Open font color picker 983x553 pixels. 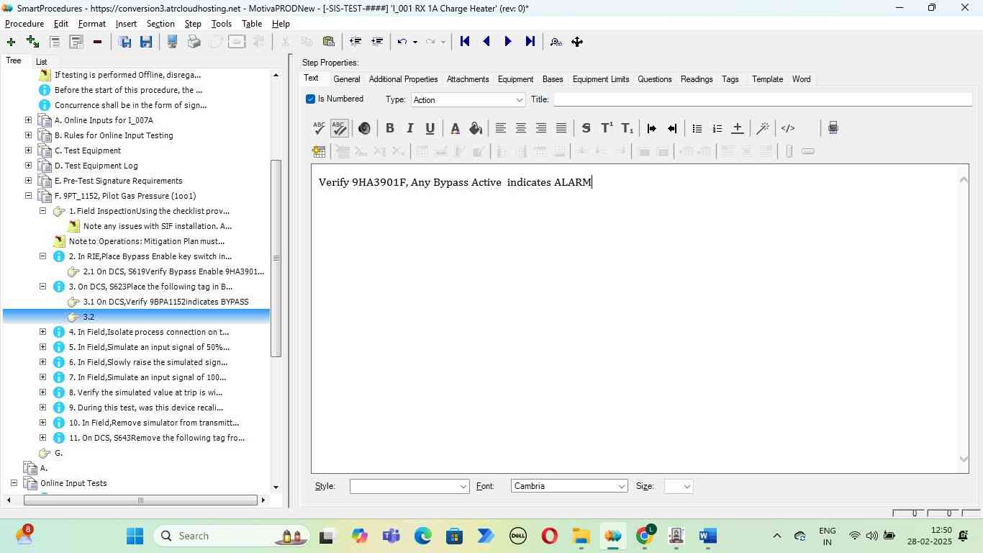(455, 128)
